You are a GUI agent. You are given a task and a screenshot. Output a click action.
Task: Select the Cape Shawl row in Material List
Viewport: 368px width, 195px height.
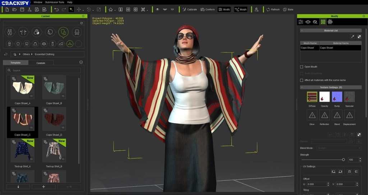point(331,48)
